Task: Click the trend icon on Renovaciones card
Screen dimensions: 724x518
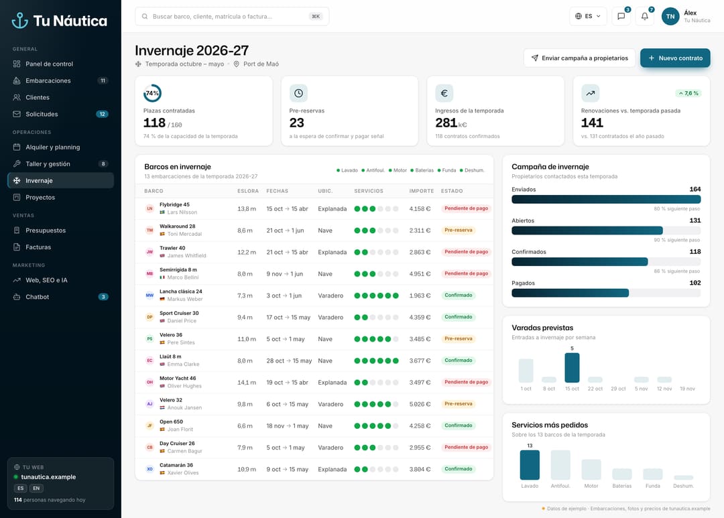Action: pos(590,93)
